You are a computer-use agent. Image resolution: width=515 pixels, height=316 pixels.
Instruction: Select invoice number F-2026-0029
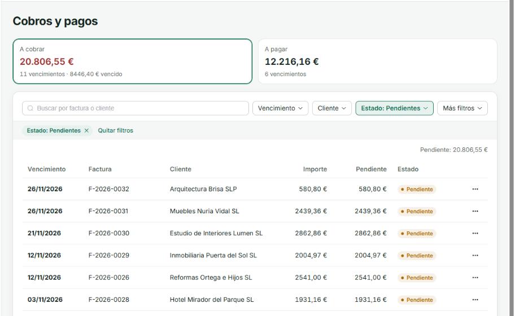click(x=109, y=255)
